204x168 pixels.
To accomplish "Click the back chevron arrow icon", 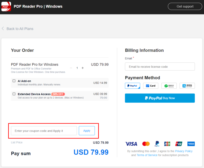I will 3,28.
